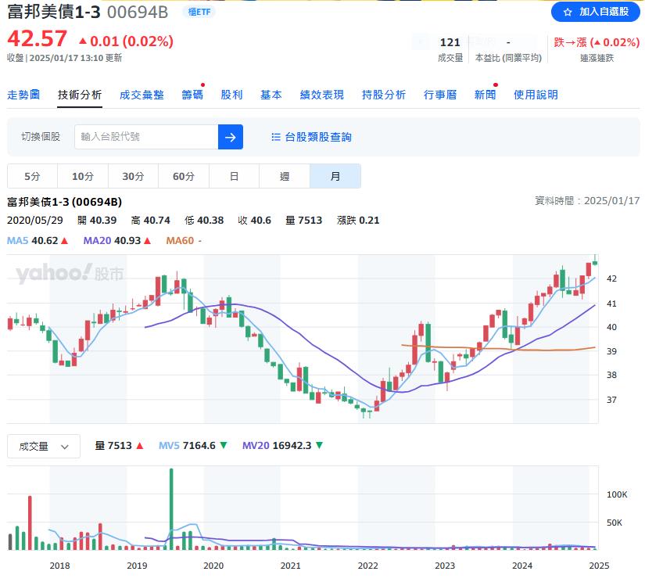
Task: Click the list icon beside 台股類股查詢
Action: [x=276, y=137]
